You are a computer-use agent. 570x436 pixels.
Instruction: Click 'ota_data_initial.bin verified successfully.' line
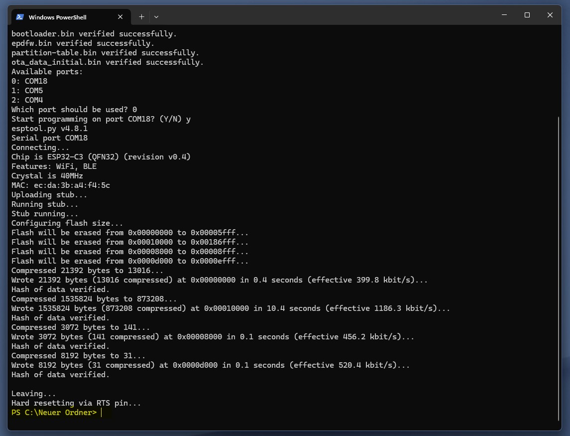pos(108,62)
